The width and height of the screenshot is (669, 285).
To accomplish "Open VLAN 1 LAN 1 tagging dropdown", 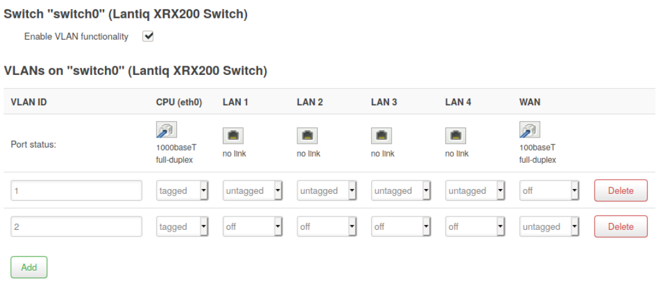I will click(x=253, y=191).
